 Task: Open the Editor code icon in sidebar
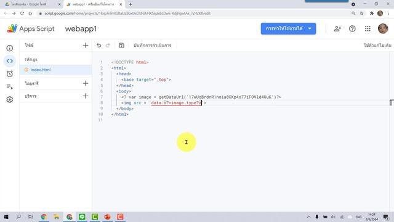pyautogui.click(x=10, y=61)
